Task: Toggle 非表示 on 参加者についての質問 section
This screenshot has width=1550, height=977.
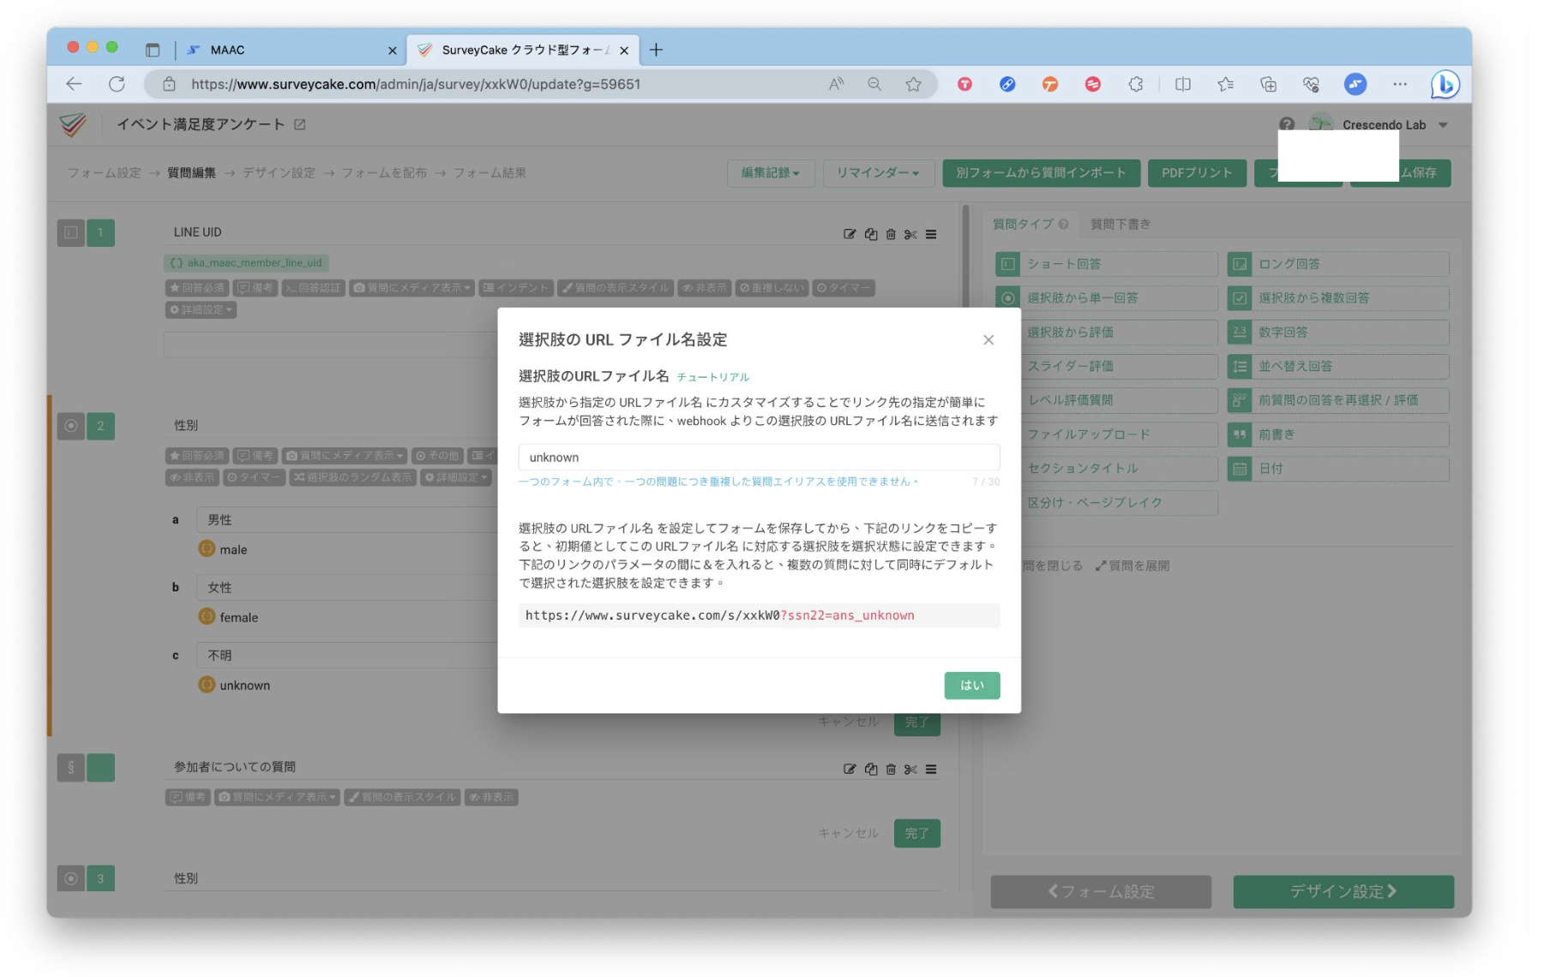Action: (x=491, y=797)
